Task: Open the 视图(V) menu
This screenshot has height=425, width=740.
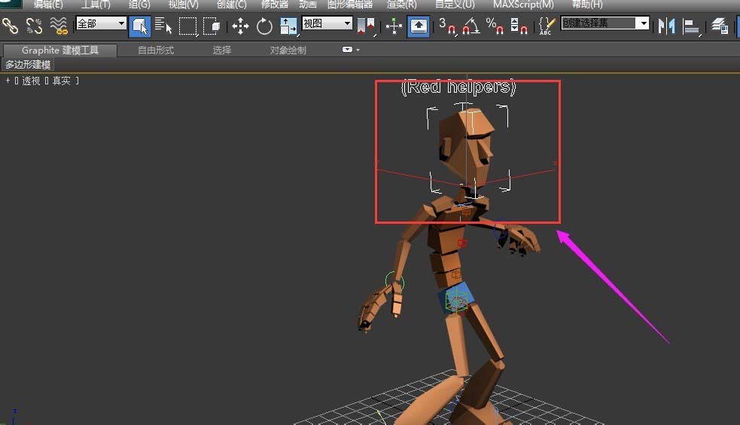Action: (184, 5)
